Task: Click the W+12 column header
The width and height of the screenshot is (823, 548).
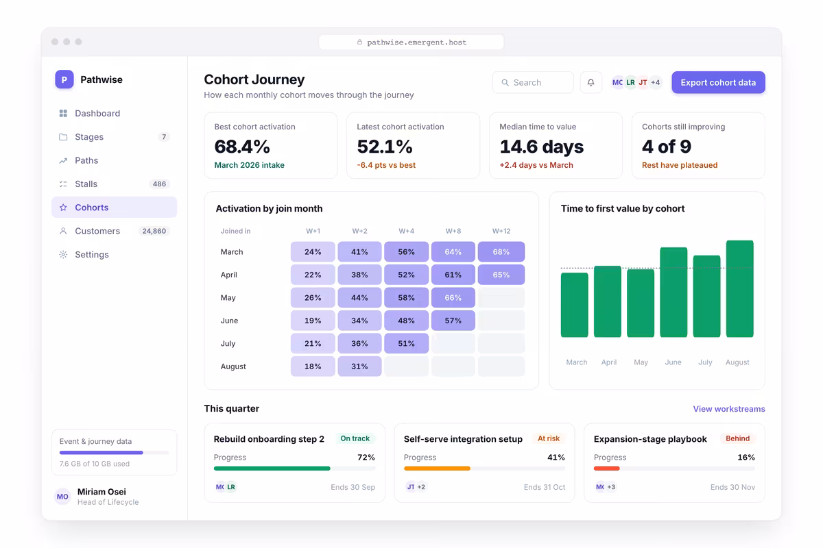Action: click(501, 232)
